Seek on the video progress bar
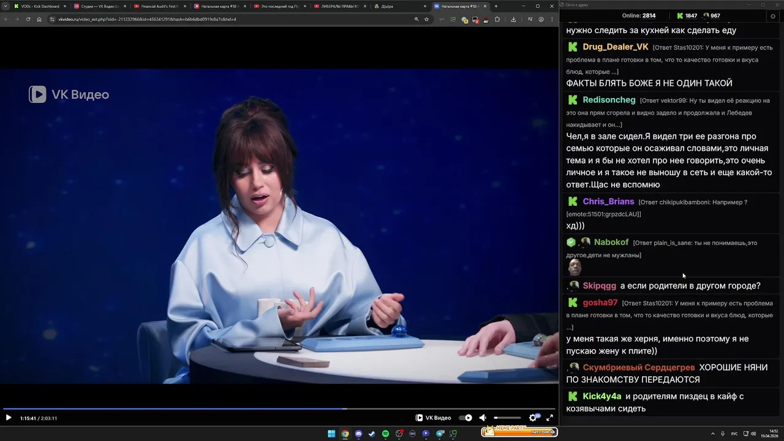 pos(279,409)
